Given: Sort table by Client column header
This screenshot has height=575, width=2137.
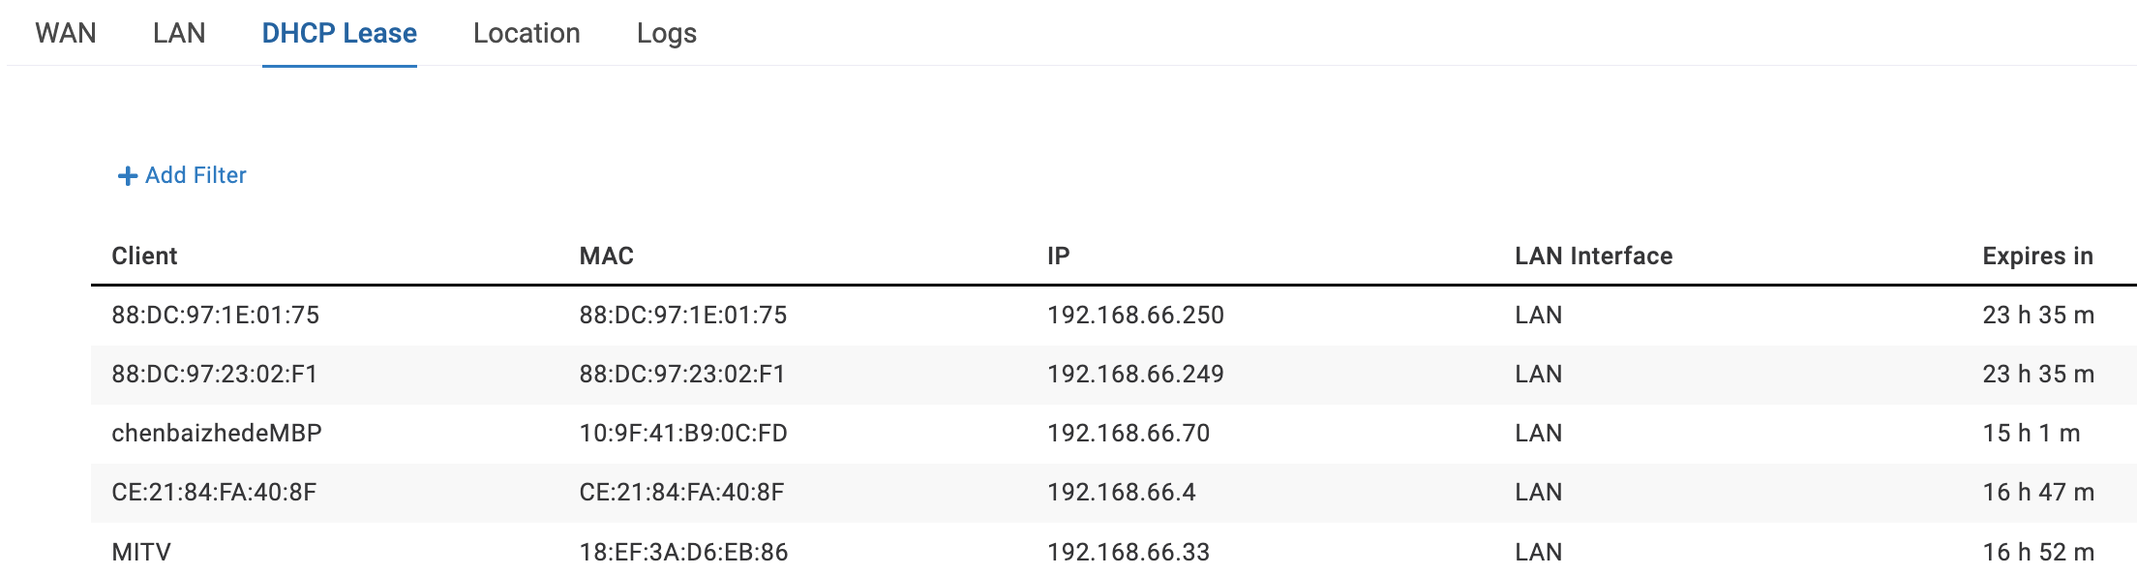Looking at the screenshot, I should pos(144,256).
